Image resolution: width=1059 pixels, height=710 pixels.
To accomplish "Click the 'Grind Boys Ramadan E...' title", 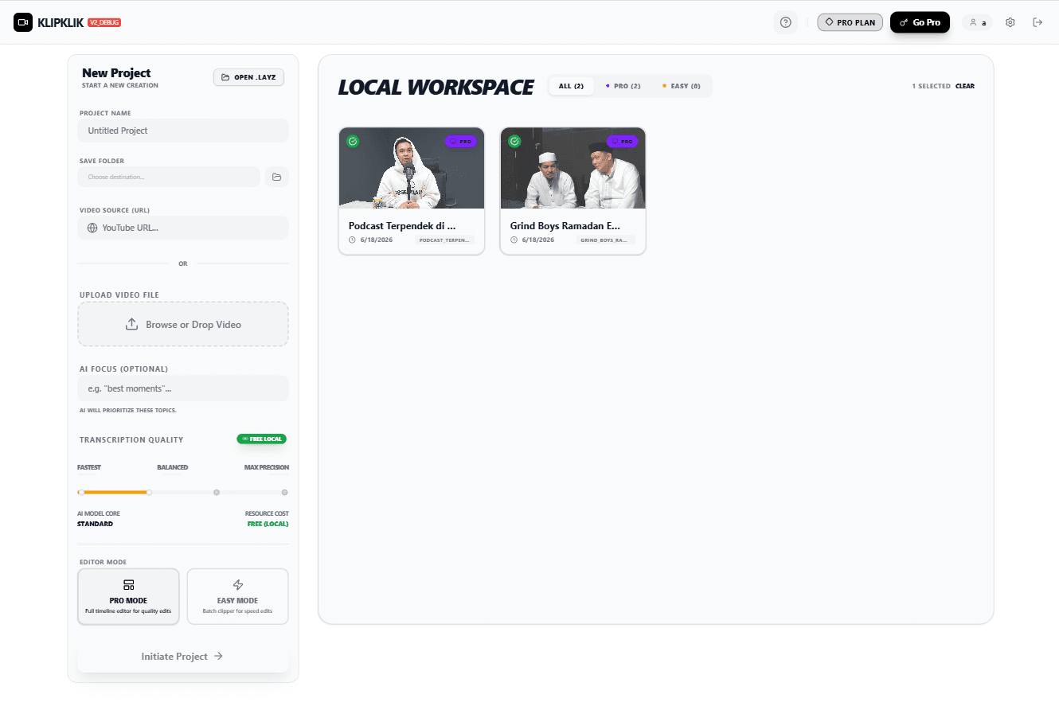I will click(565, 226).
